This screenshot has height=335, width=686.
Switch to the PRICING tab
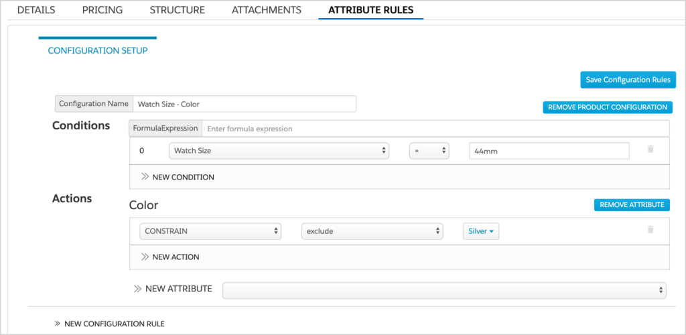pos(102,10)
